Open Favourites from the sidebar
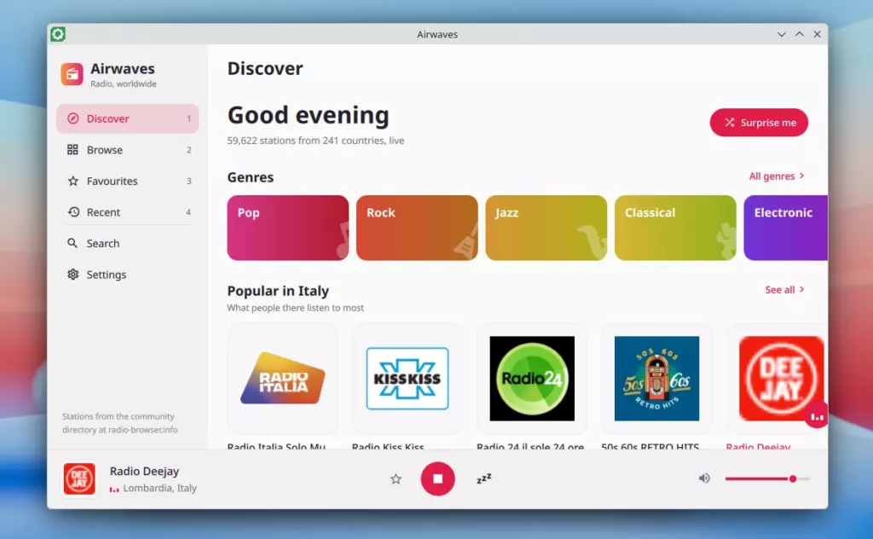 (x=128, y=181)
